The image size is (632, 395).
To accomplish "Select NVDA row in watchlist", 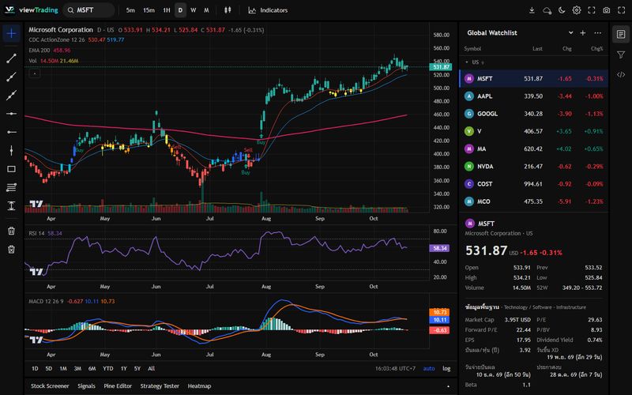I will click(x=534, y=166).
